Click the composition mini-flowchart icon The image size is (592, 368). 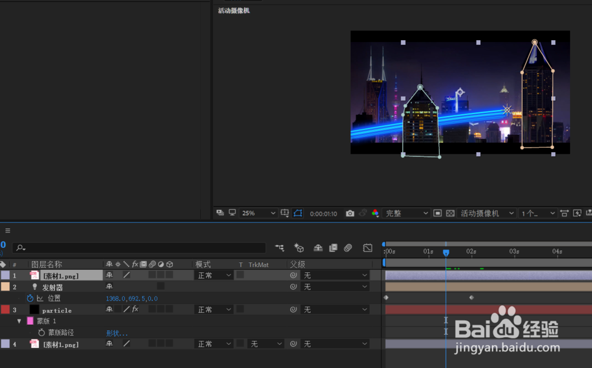[280, 247]
